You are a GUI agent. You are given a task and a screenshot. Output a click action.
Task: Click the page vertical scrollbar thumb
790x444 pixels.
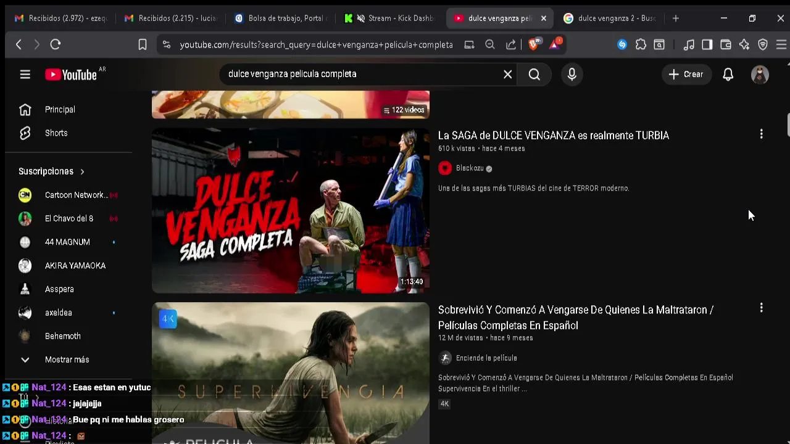click(x=788, y=125)
